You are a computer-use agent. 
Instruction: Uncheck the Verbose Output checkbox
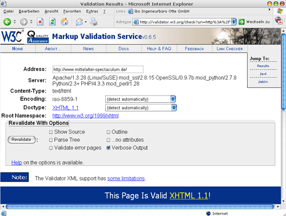108,147
